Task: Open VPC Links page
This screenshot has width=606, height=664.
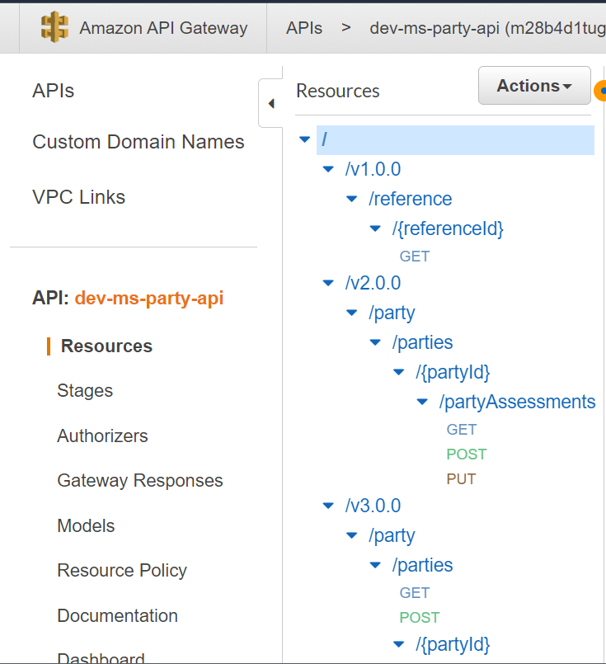Action: [x=78, y=197]
